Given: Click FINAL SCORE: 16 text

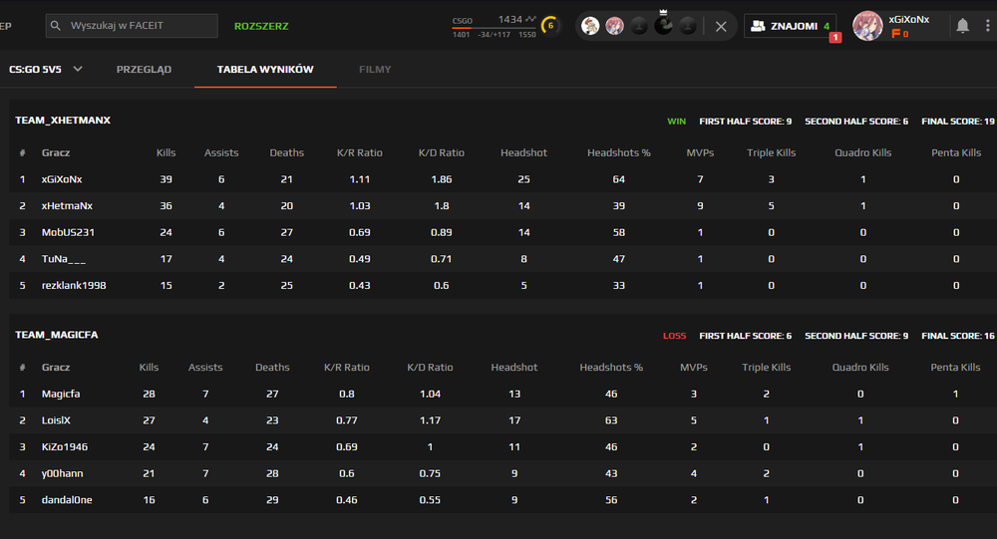Looking at the screenshot, I should coord(958,336).
